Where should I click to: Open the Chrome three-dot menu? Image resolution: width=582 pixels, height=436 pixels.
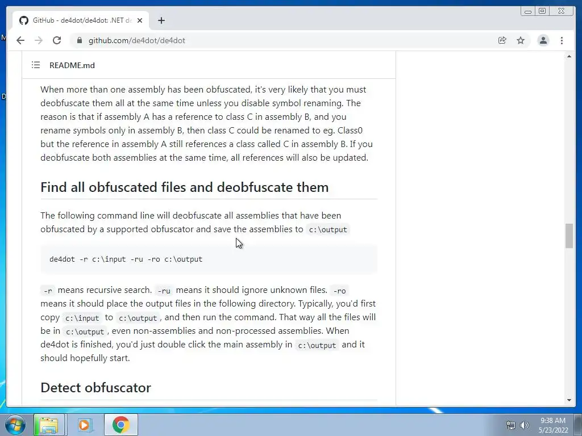click(562, 40)
